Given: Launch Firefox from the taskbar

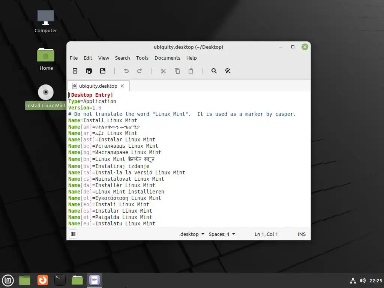Looking at the screenshot, I should pos(43,280).
